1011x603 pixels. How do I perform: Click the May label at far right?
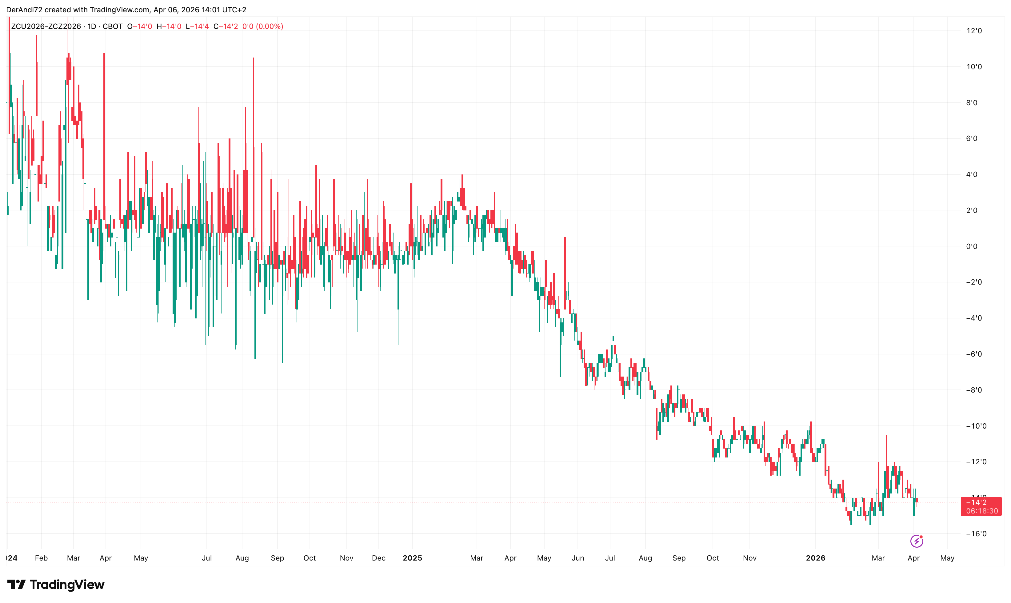click(947, 558)
